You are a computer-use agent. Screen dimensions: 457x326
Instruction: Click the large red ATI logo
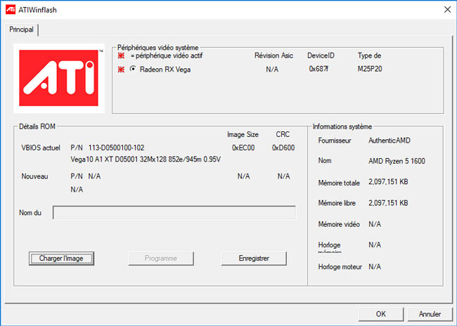click(59, 79)
